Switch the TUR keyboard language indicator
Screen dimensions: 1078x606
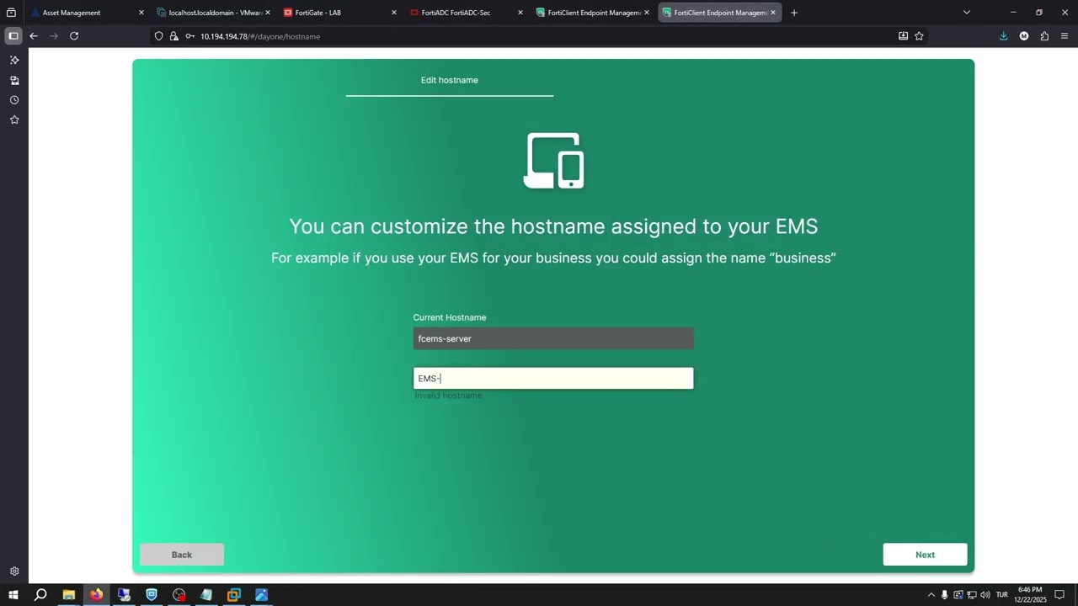[1002, 595]
